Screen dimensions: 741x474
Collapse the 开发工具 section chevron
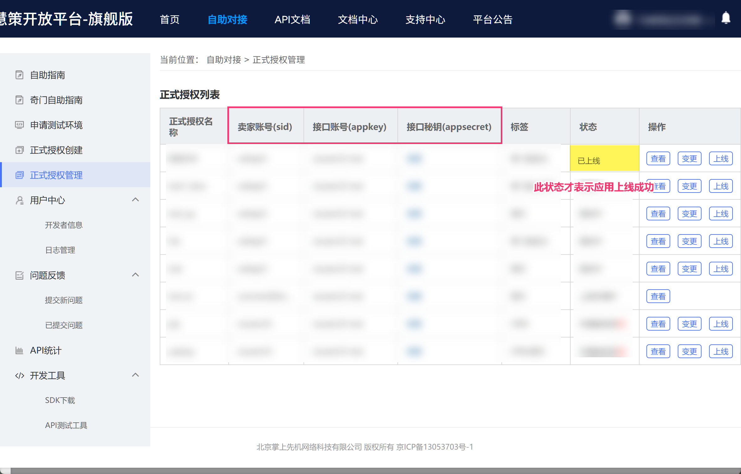tap(135, 375)
